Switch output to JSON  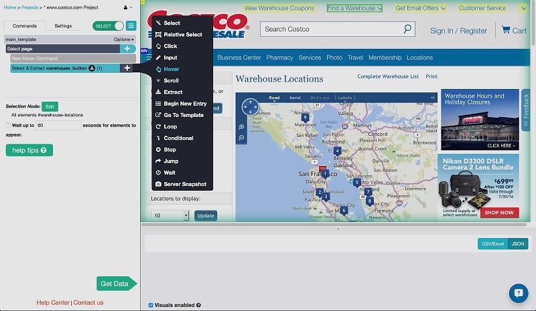[x=517, y=243]
